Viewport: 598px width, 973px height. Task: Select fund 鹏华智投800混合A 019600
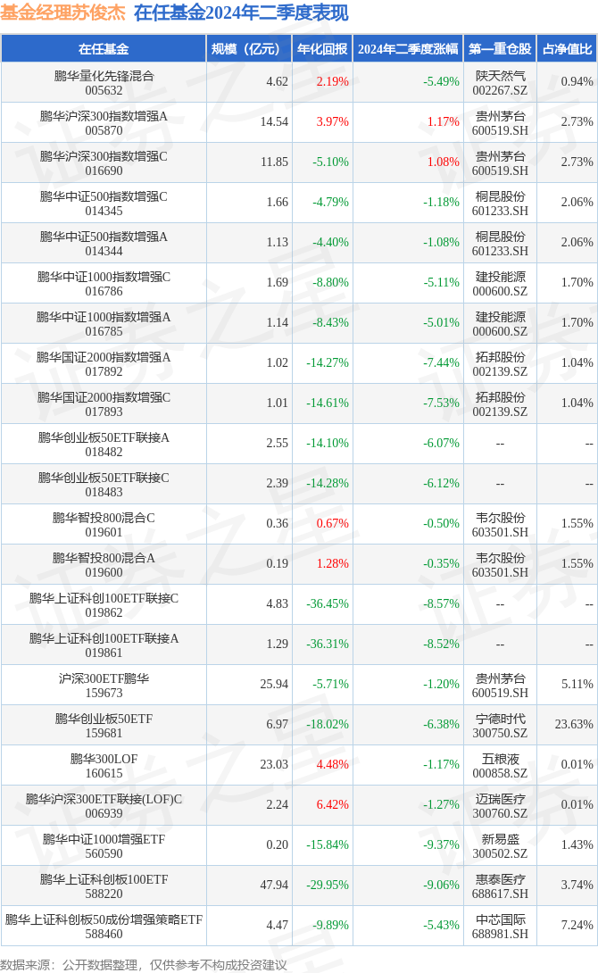(104, 565)
